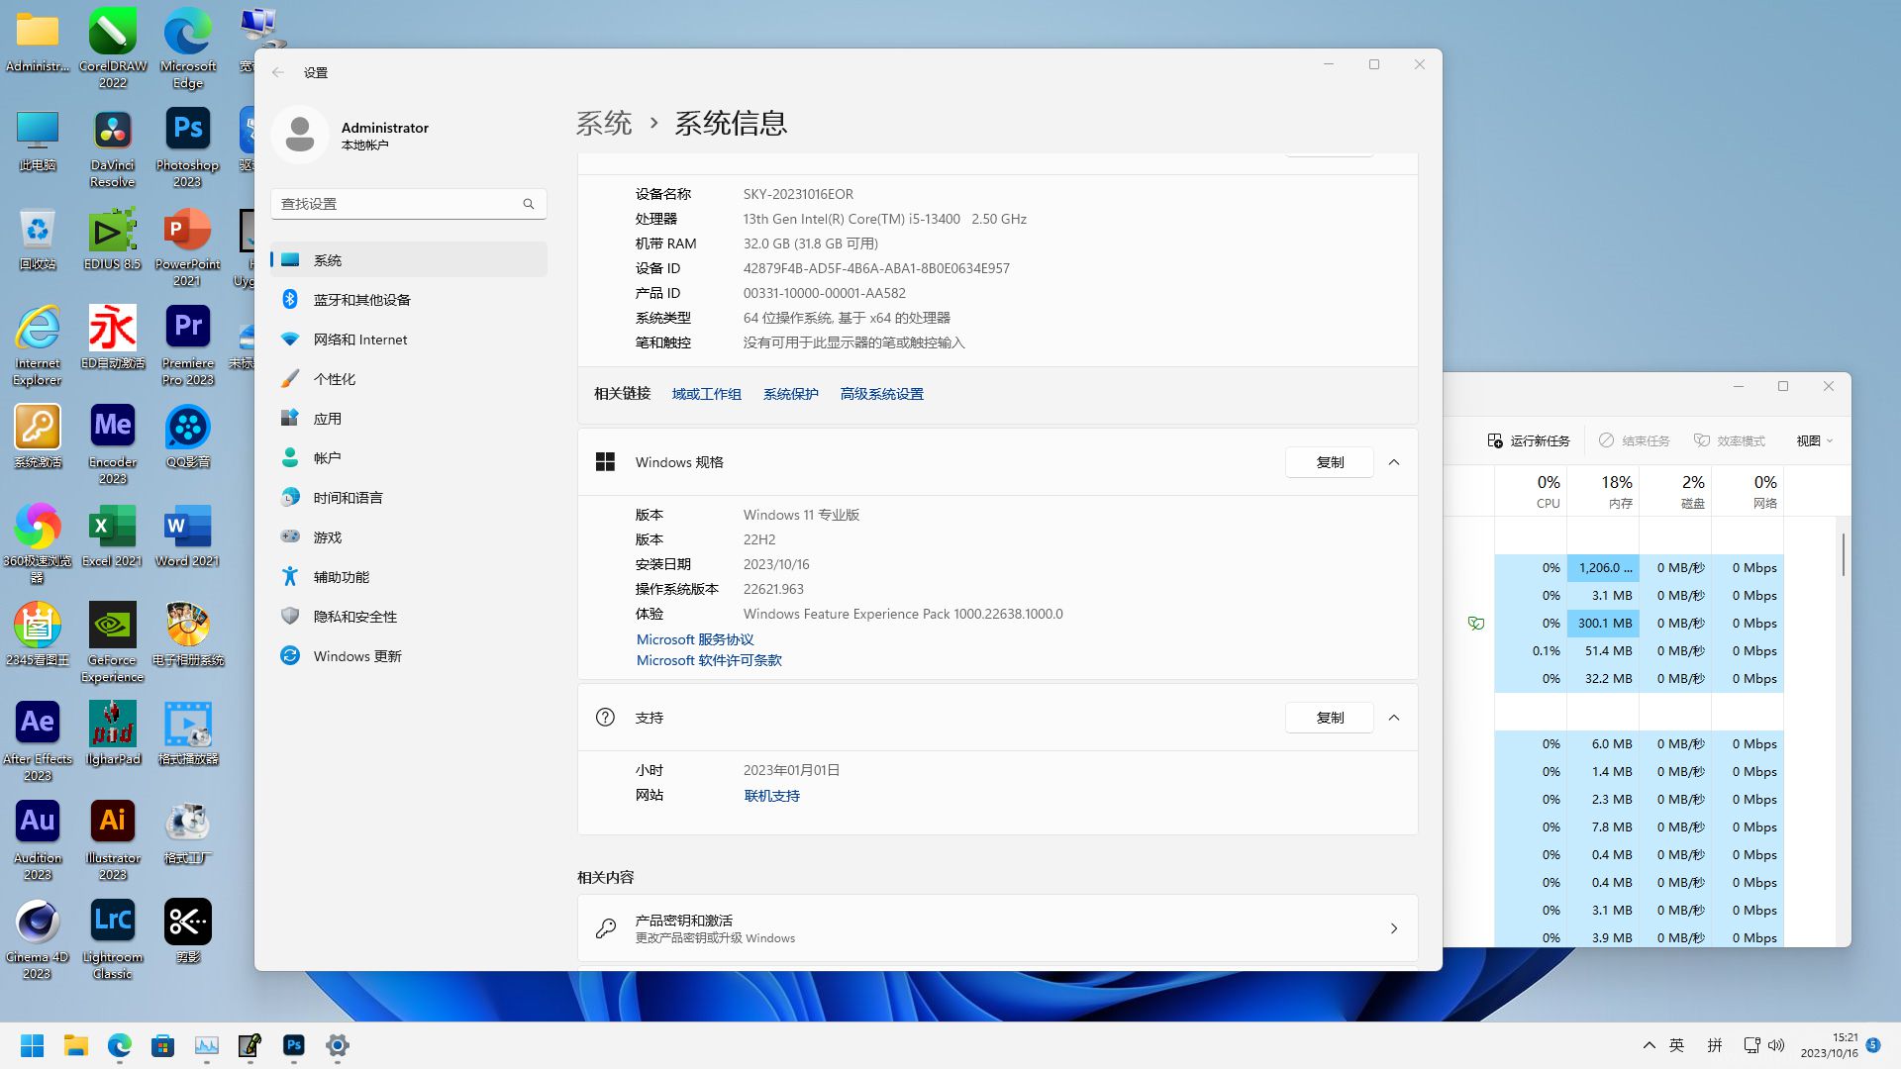Open Cinema 4D 2023 icon

38,938
